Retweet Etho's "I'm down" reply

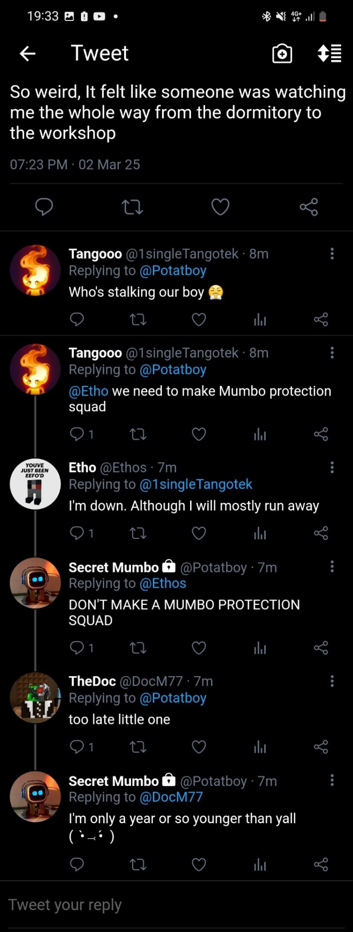138,533
